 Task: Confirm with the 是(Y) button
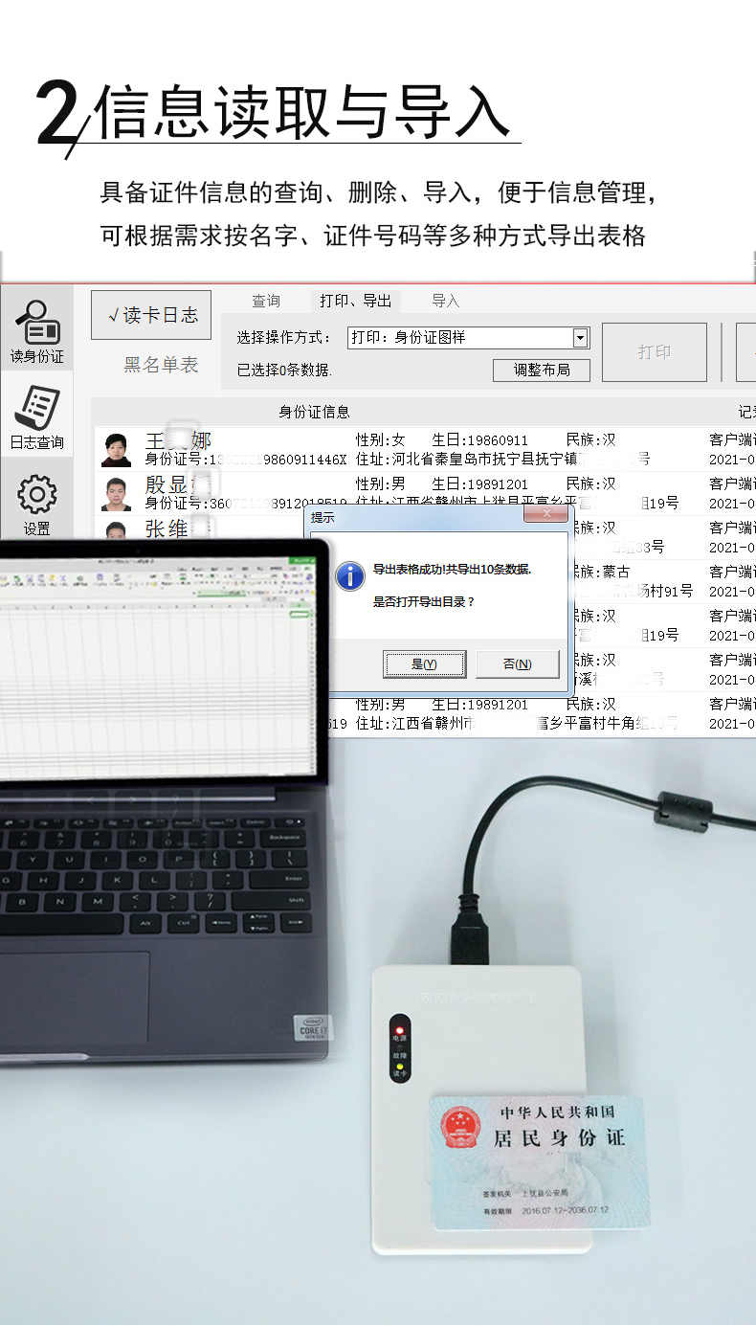[424, 663]
